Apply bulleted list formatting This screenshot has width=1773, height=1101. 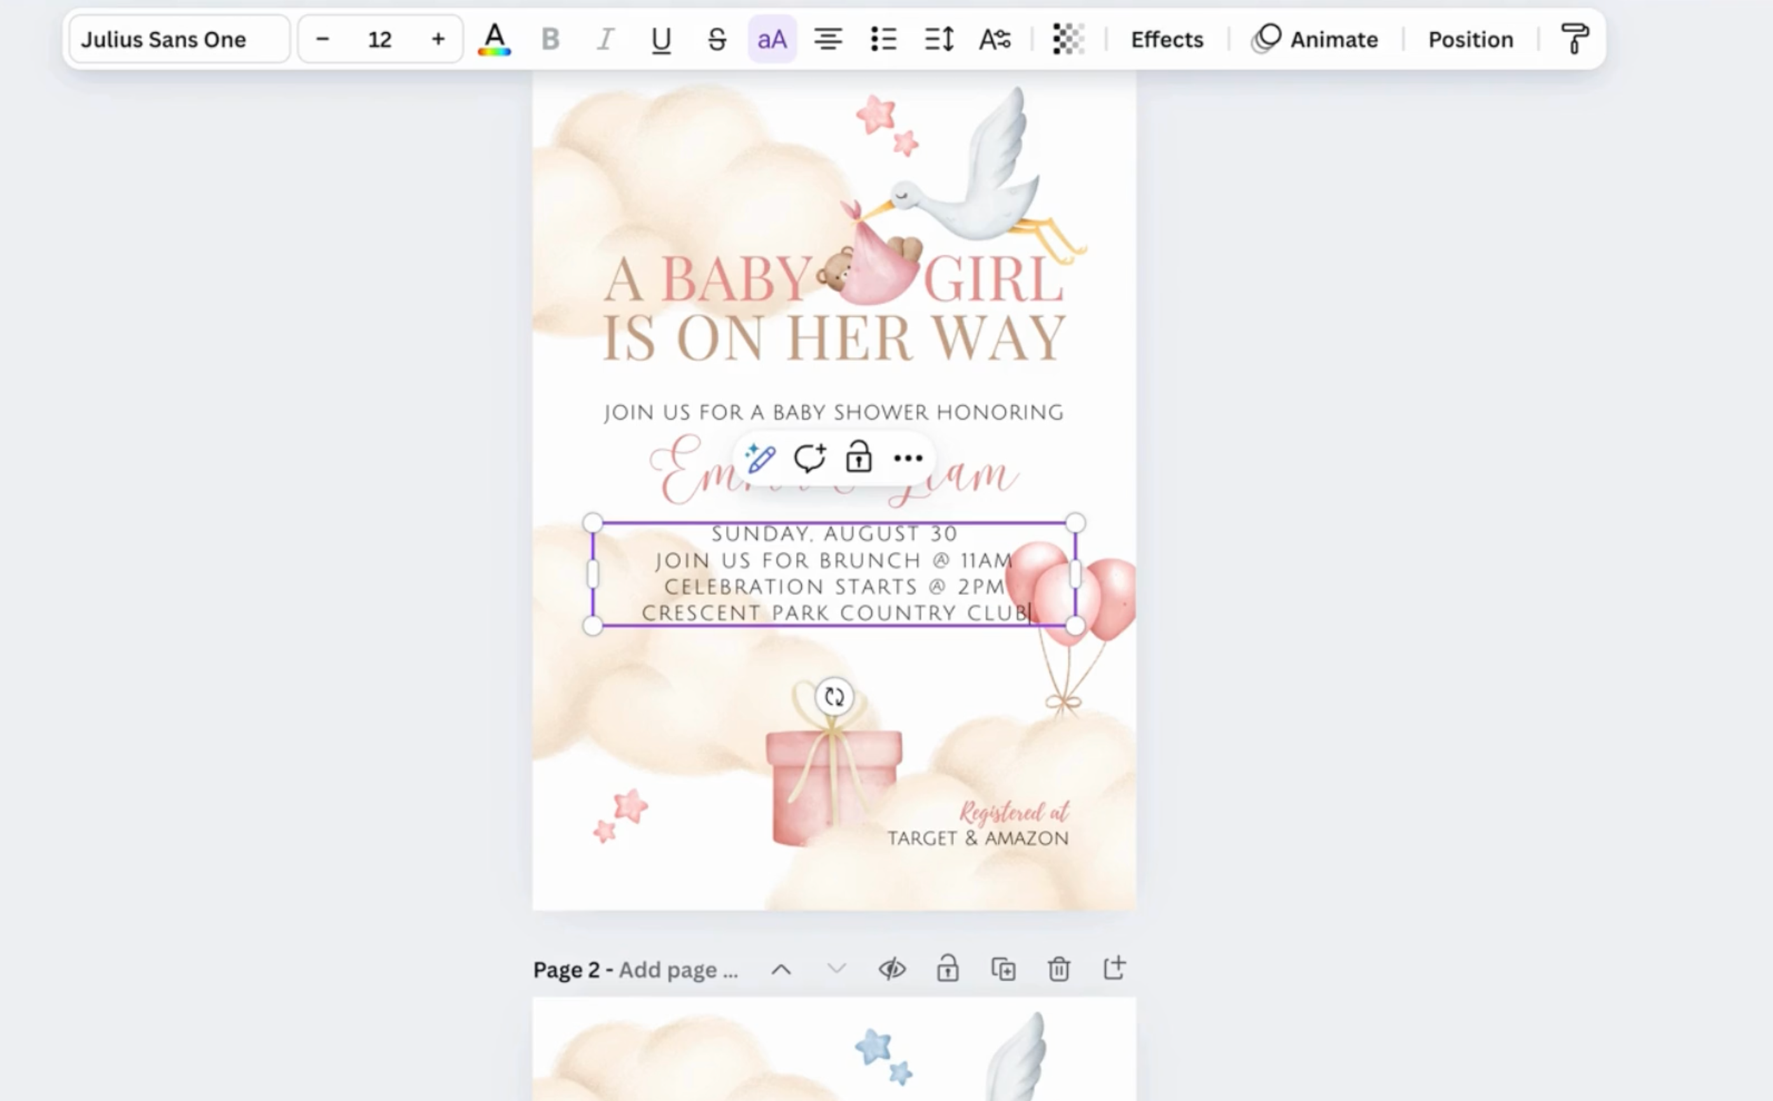[x=883, y=39]
